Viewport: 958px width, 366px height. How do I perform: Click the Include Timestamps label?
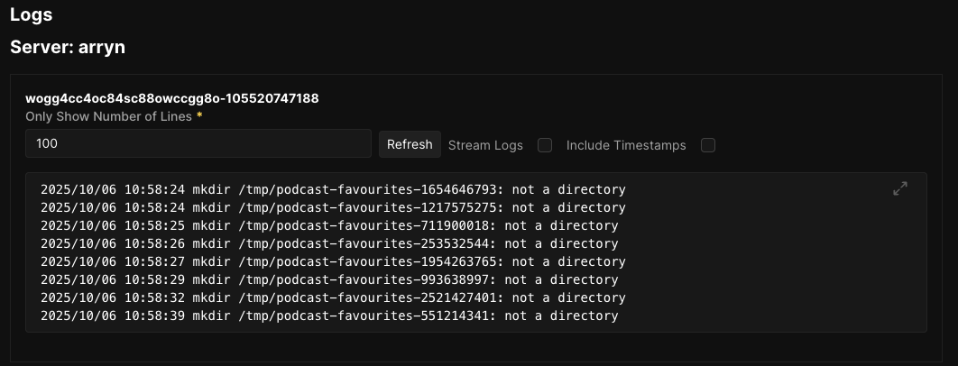(626, 145)
